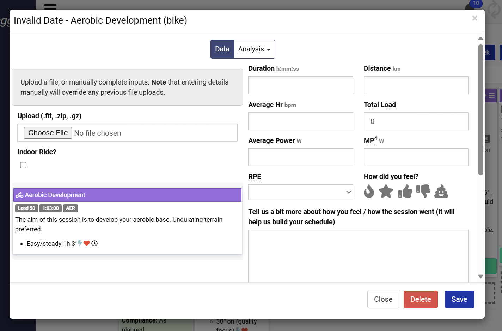Select the fire feeling icon
The image size is (502, 331).
tap(369, 191)
